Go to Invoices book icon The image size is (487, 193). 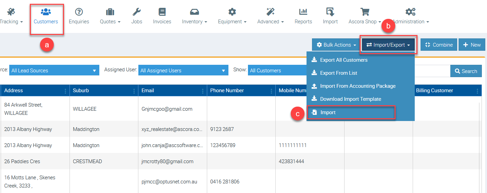(x=162, y=12)
